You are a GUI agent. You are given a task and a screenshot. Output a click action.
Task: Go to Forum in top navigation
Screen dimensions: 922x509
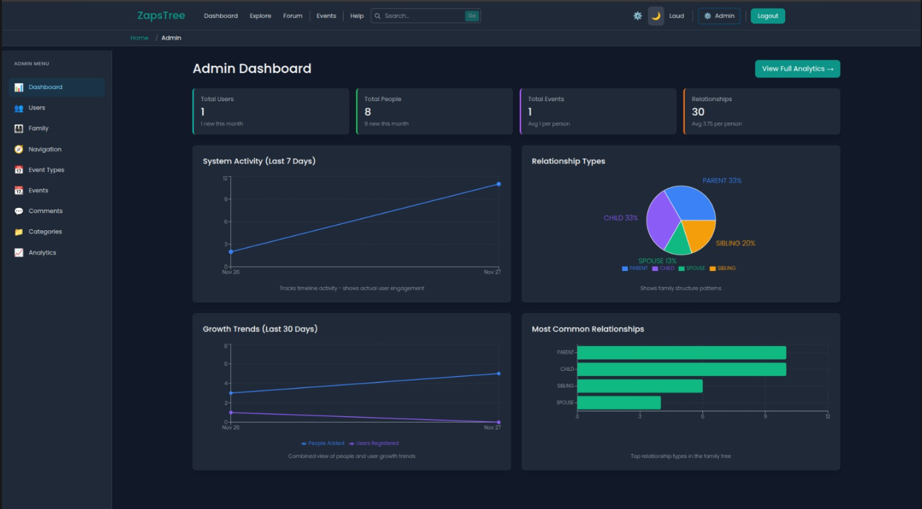click(293, 16)
